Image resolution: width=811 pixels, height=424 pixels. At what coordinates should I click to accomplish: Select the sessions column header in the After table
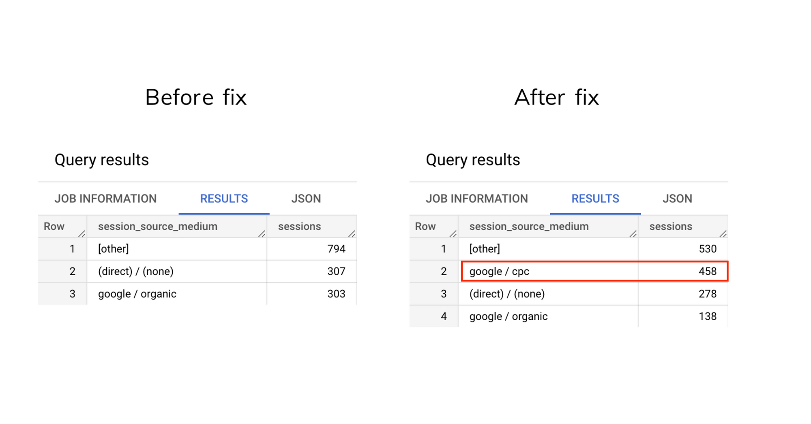[671, 226]
